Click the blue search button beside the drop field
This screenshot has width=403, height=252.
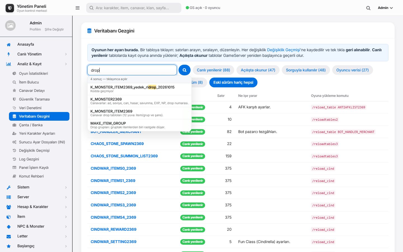184,70
